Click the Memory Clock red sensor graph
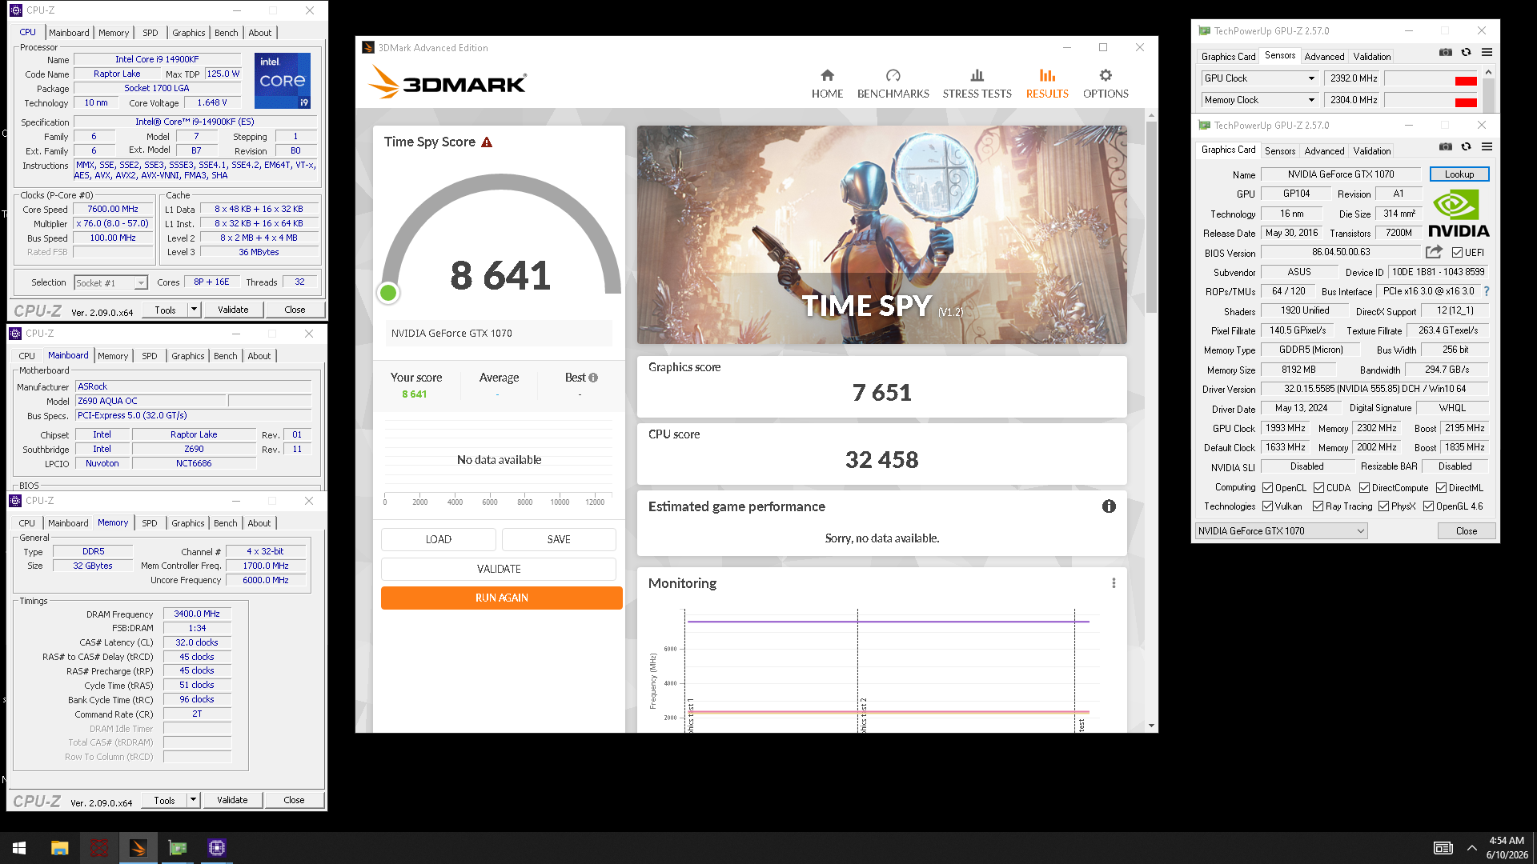This screenshot has width=1537, height=864. pos(1431,100)
